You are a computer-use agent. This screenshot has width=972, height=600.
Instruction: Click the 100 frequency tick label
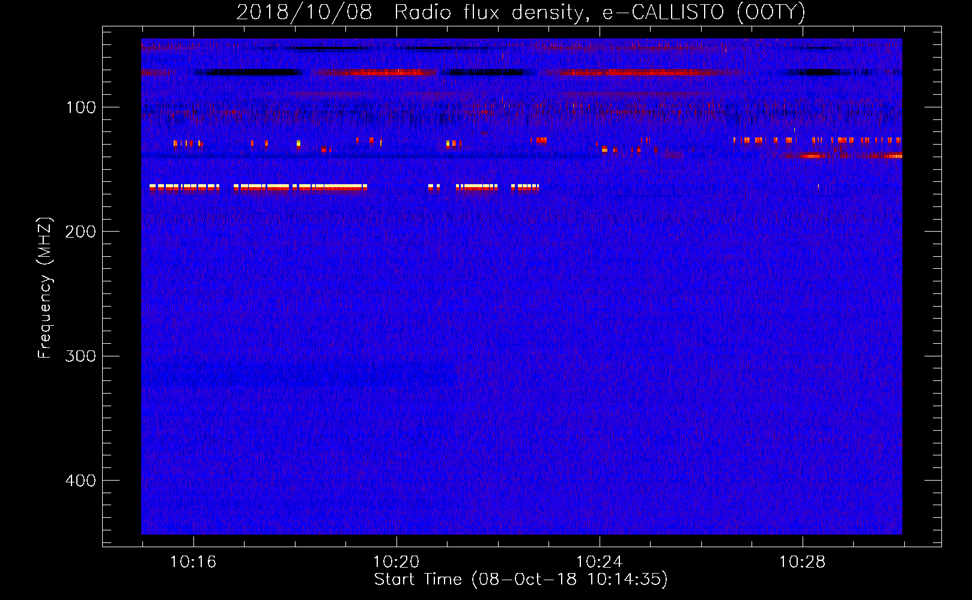click(x=81, y=107)
